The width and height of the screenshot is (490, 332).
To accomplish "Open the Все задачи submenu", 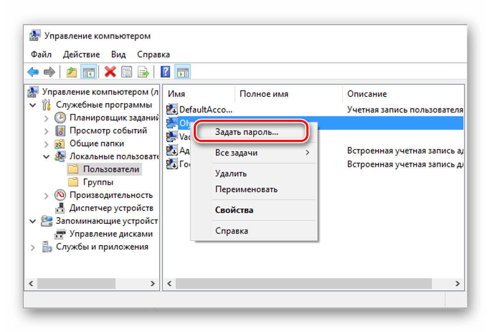I will (x=236, y=152).
